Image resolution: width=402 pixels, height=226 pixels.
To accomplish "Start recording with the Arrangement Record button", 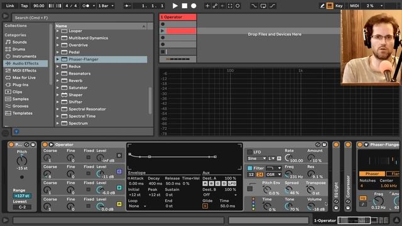I will point(193,6).
